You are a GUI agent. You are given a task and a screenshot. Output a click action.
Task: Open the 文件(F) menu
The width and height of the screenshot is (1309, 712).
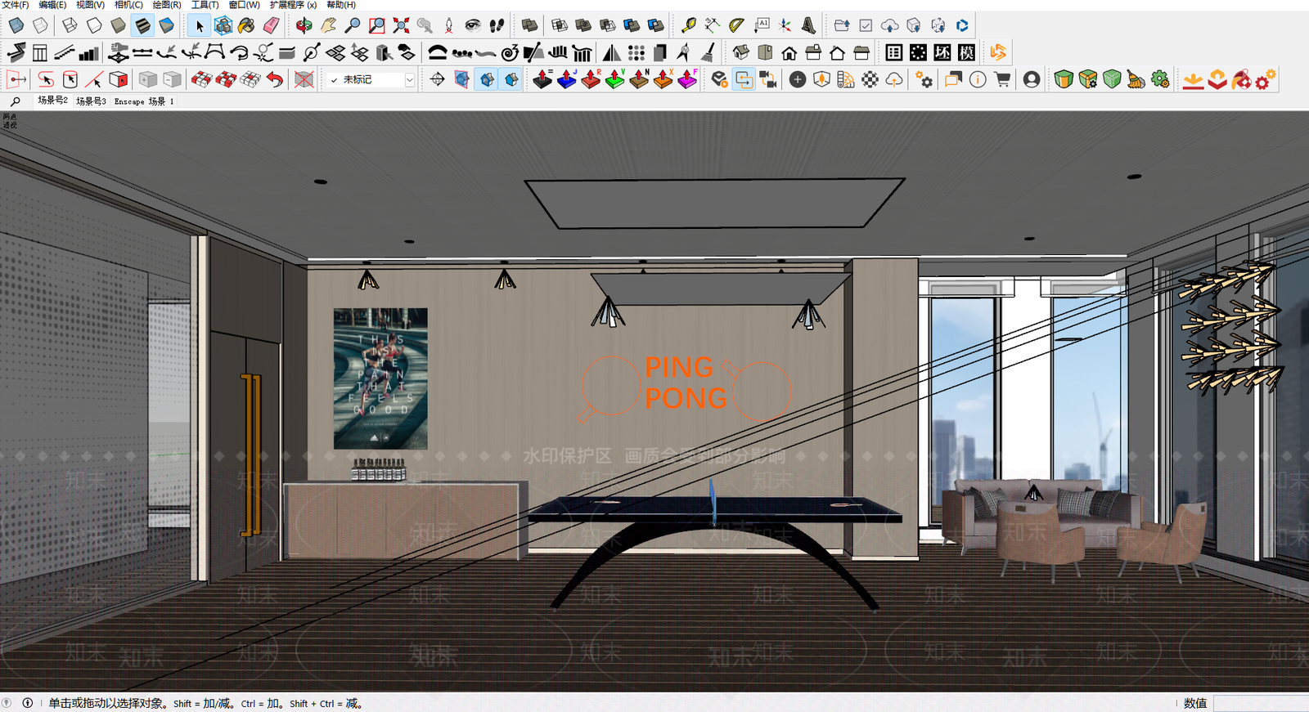15,5
